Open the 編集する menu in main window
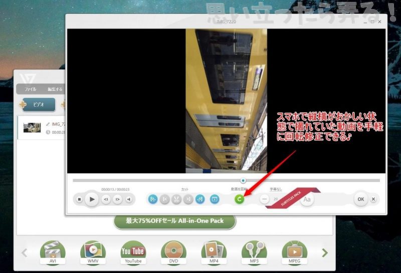The image size is (401, 273). [55, 89]
